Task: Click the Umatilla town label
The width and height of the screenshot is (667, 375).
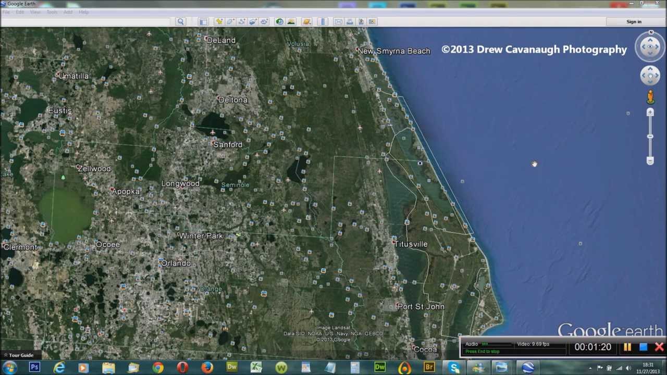Action: 73,76
